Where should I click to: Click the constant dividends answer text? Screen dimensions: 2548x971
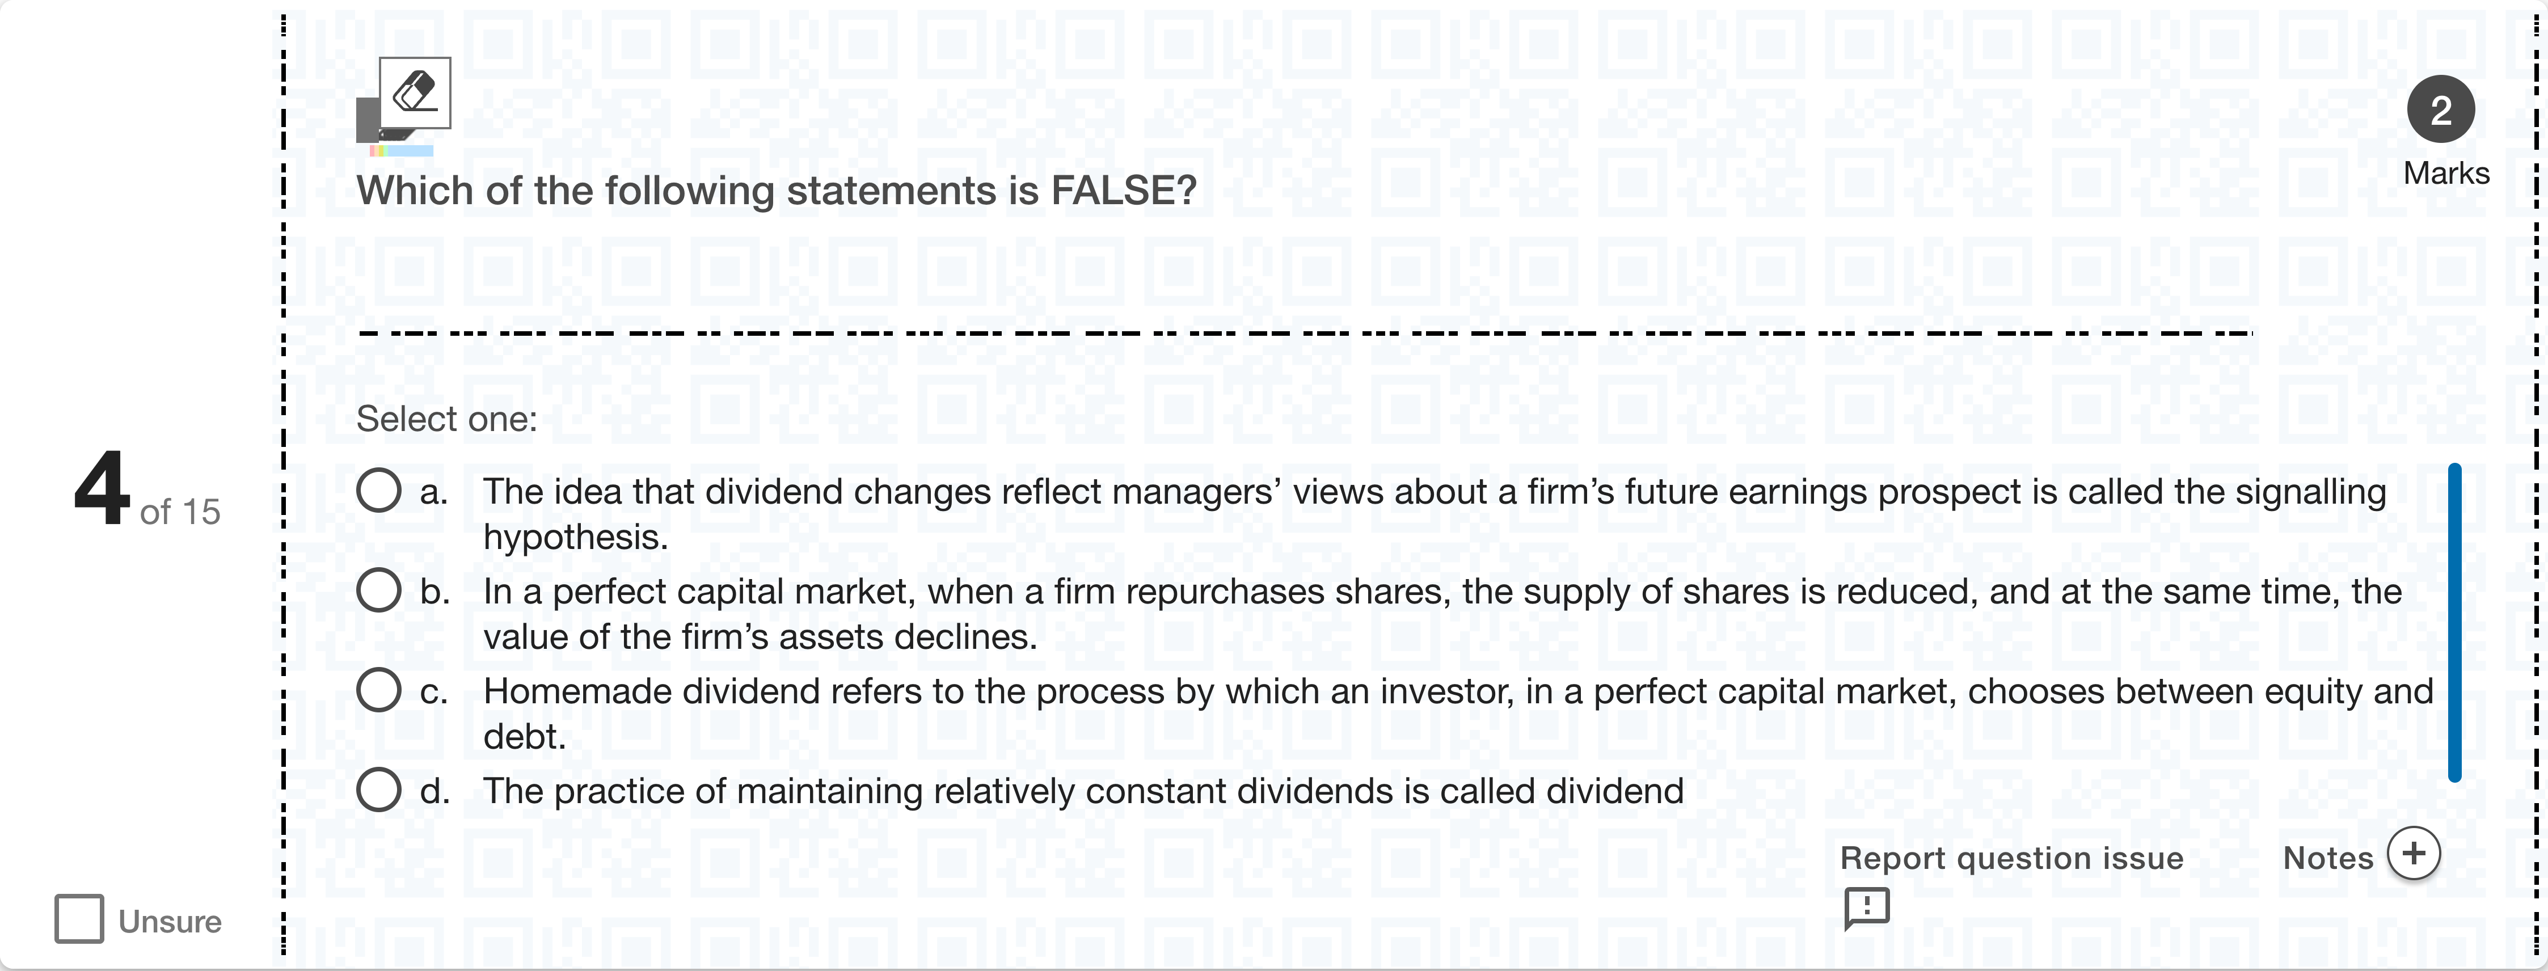1083,792
